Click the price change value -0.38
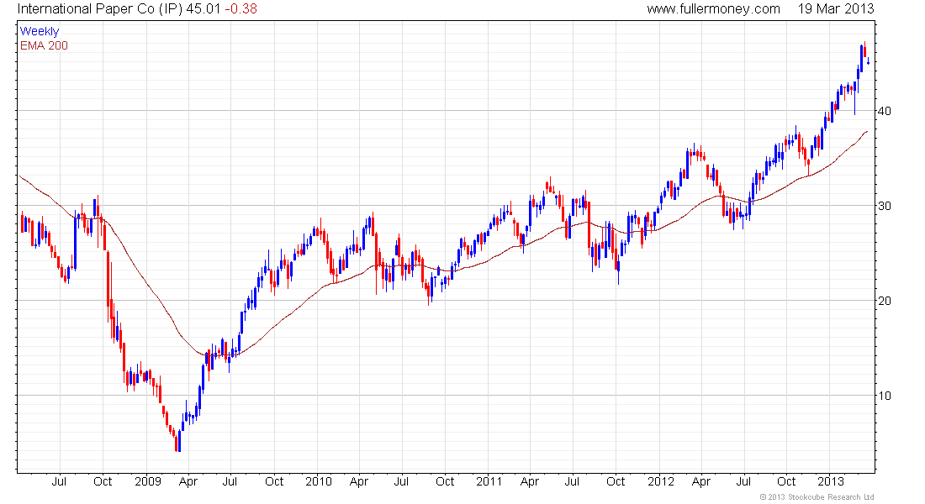The image size is (925, 504). point(240,9)
